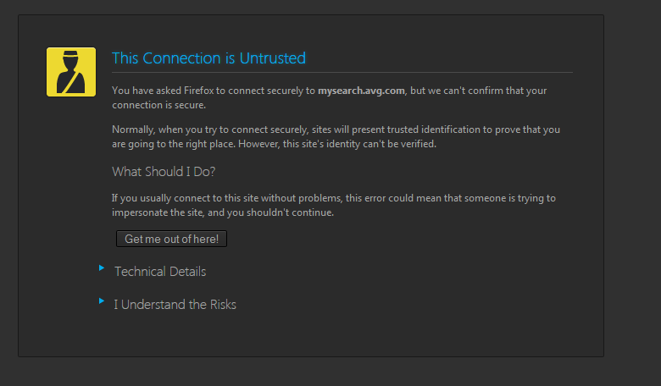Click the word Firefox in the first paragraph
This screenshot has width=661, height=386.
(x=198, y=91)
